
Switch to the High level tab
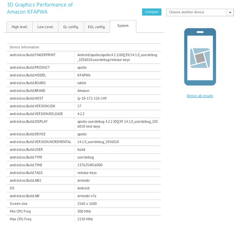tap(19, 27)
